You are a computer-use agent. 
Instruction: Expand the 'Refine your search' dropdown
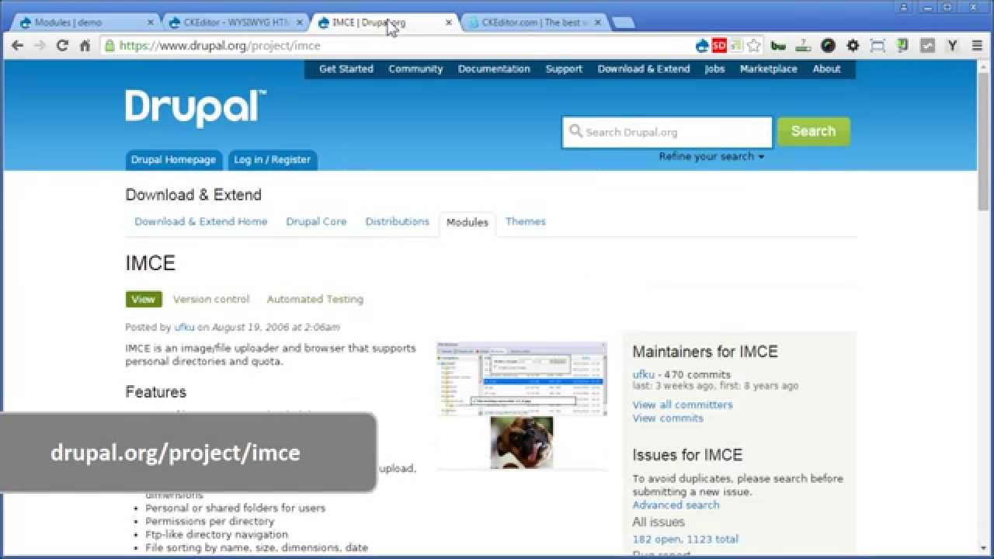[x=711, y=156]
